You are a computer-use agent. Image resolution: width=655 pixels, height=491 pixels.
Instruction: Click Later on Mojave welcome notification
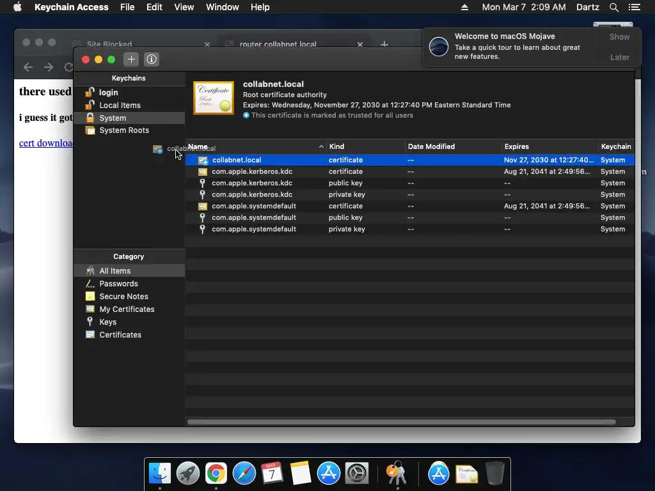pos(619,57)
